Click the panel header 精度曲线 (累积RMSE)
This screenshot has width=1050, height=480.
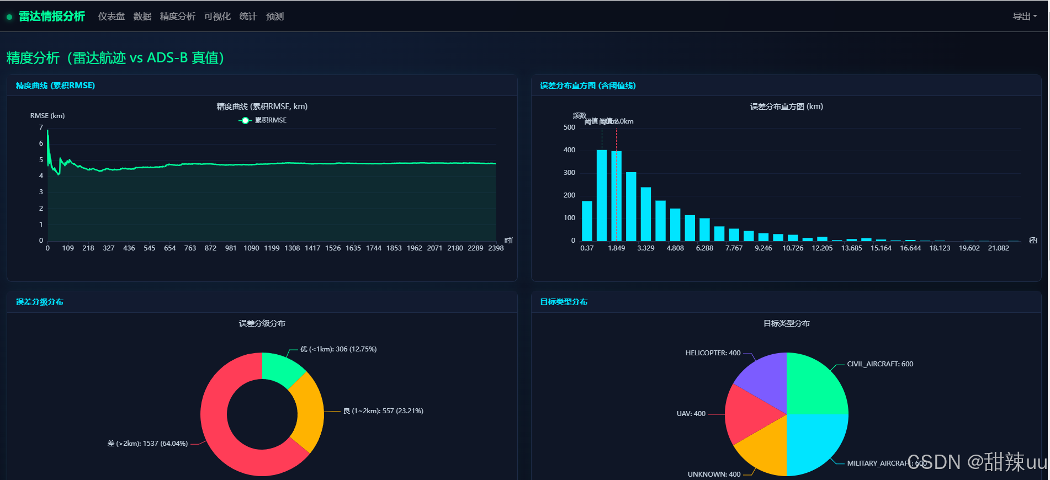[55, 86]
